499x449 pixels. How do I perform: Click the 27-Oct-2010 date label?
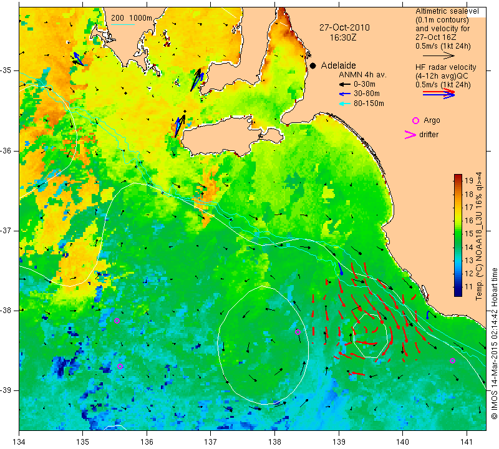pos(345,27)
